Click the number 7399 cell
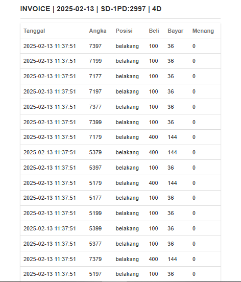The width and height of the screenshot is (241, 282). coord(95,122)
